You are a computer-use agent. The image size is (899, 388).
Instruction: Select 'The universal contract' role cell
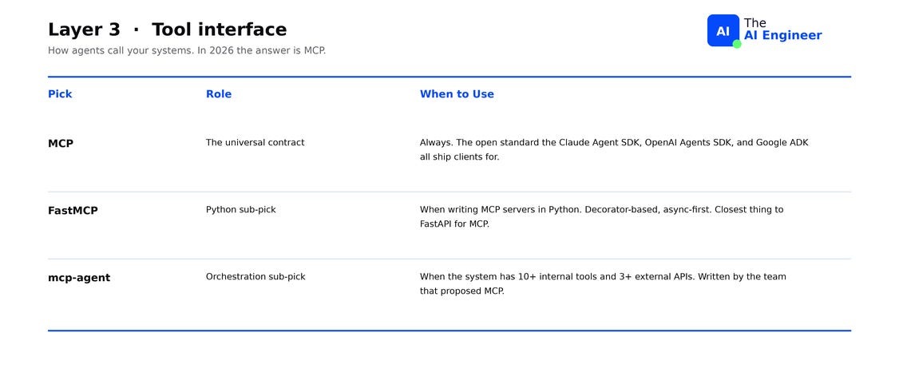point(255,142)
